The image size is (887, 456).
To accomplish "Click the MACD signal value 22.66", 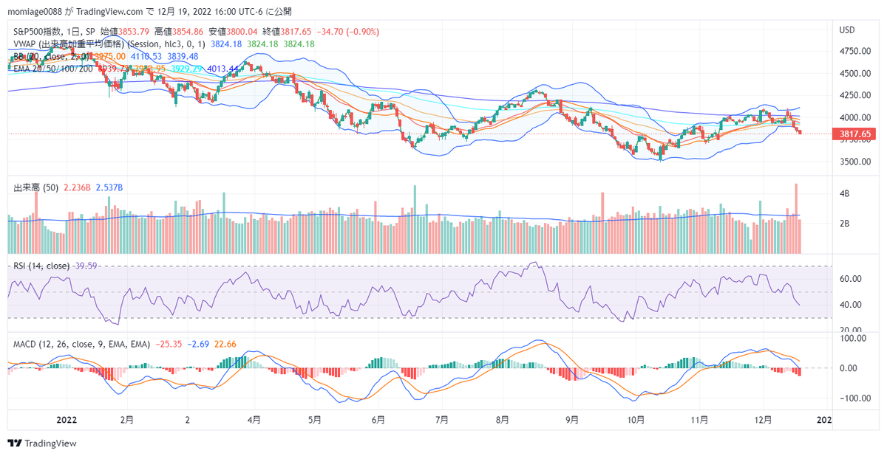I will pyautogui.click(x=225, y=344).
